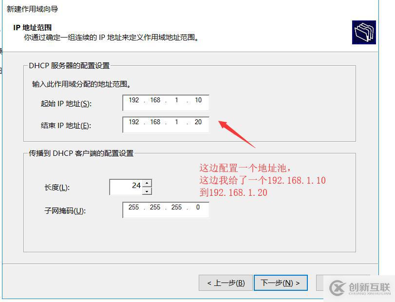Select last octet 10 of start IP address

point(198,100)
